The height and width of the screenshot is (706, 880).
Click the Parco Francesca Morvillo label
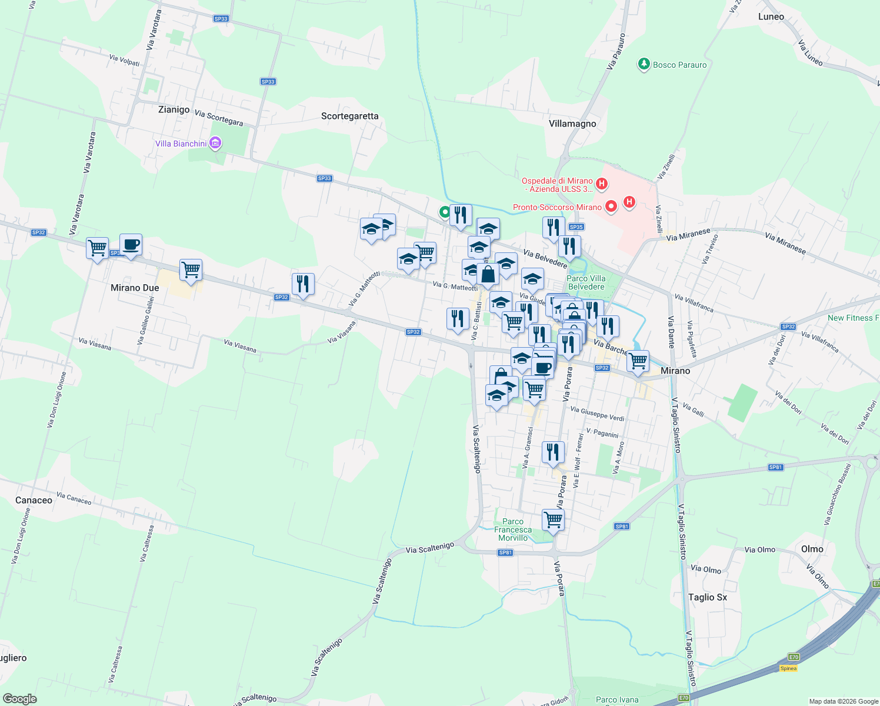[x=513, y=529]
